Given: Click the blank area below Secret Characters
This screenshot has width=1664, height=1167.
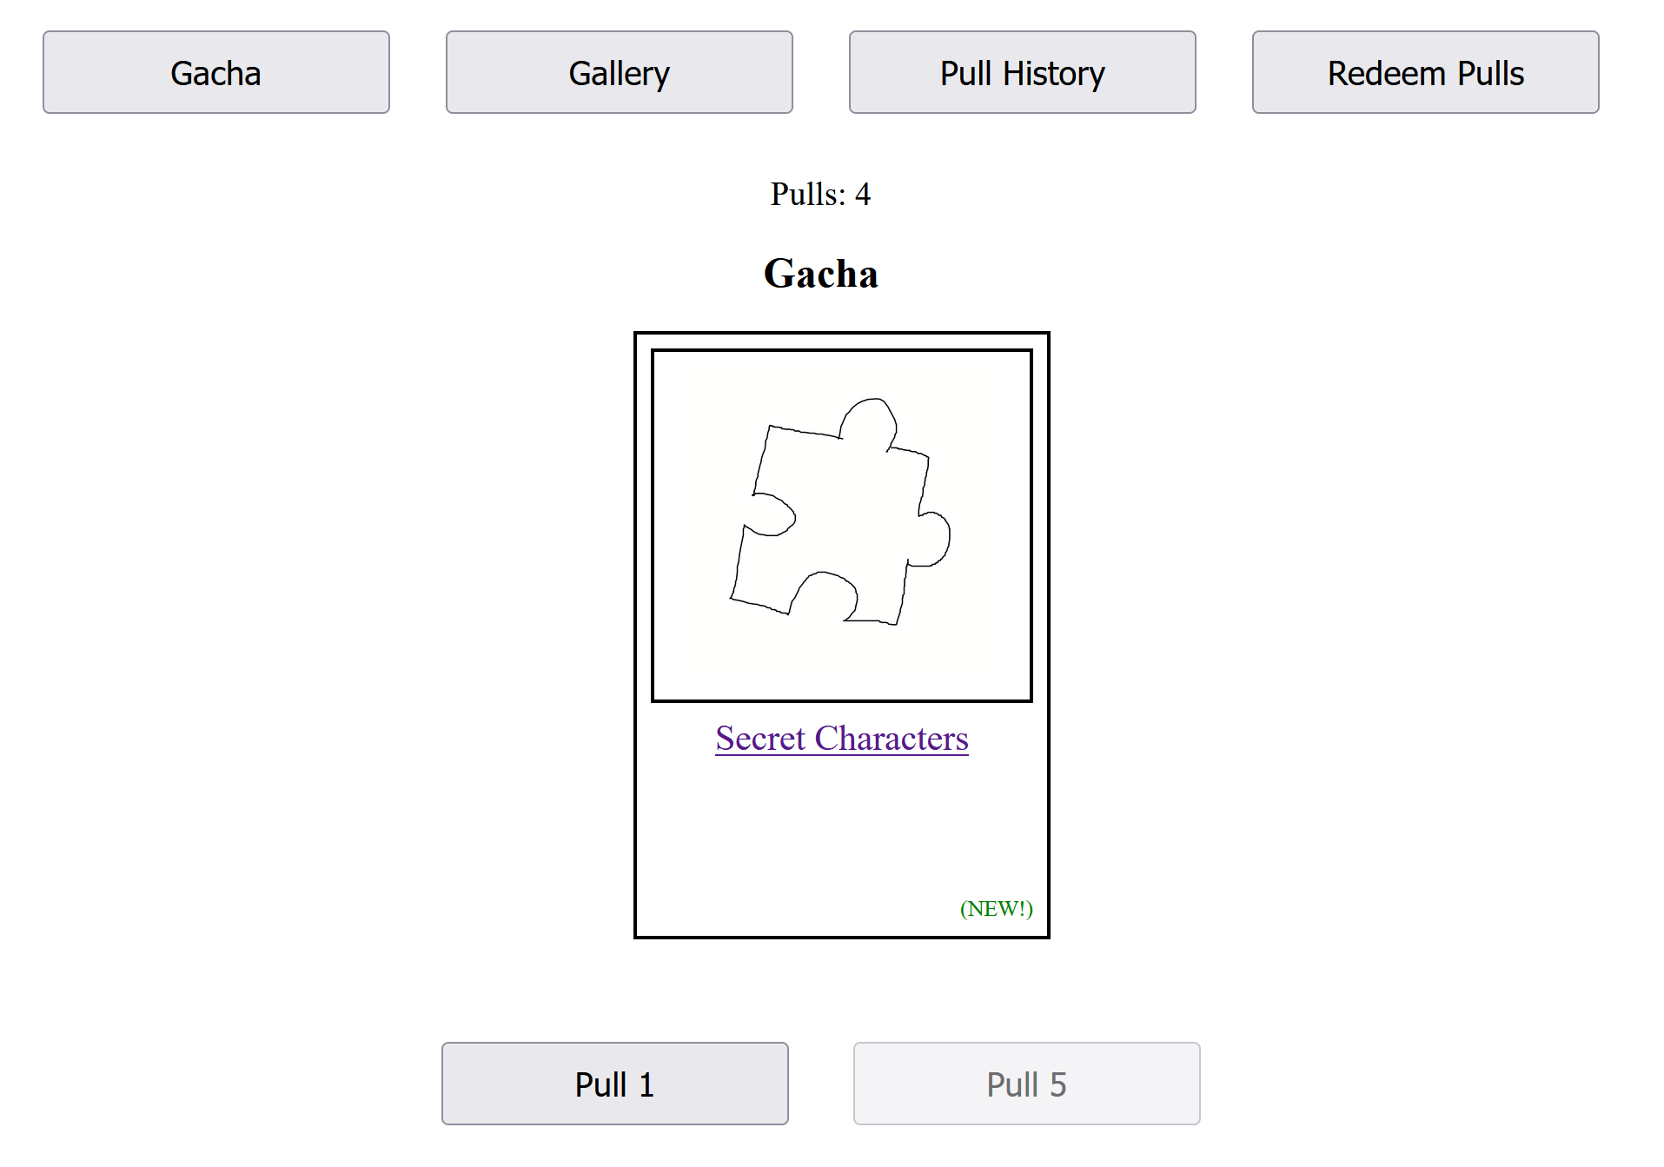Looking at the screenshot, I should [x=841, y=826].
